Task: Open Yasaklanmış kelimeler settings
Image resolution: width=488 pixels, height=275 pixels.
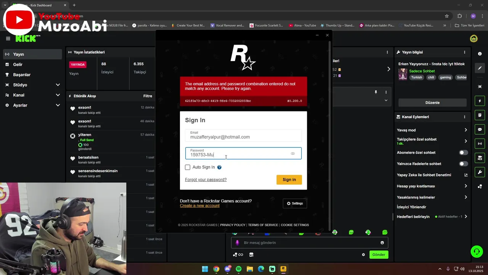Action: (x=432, y=197)
